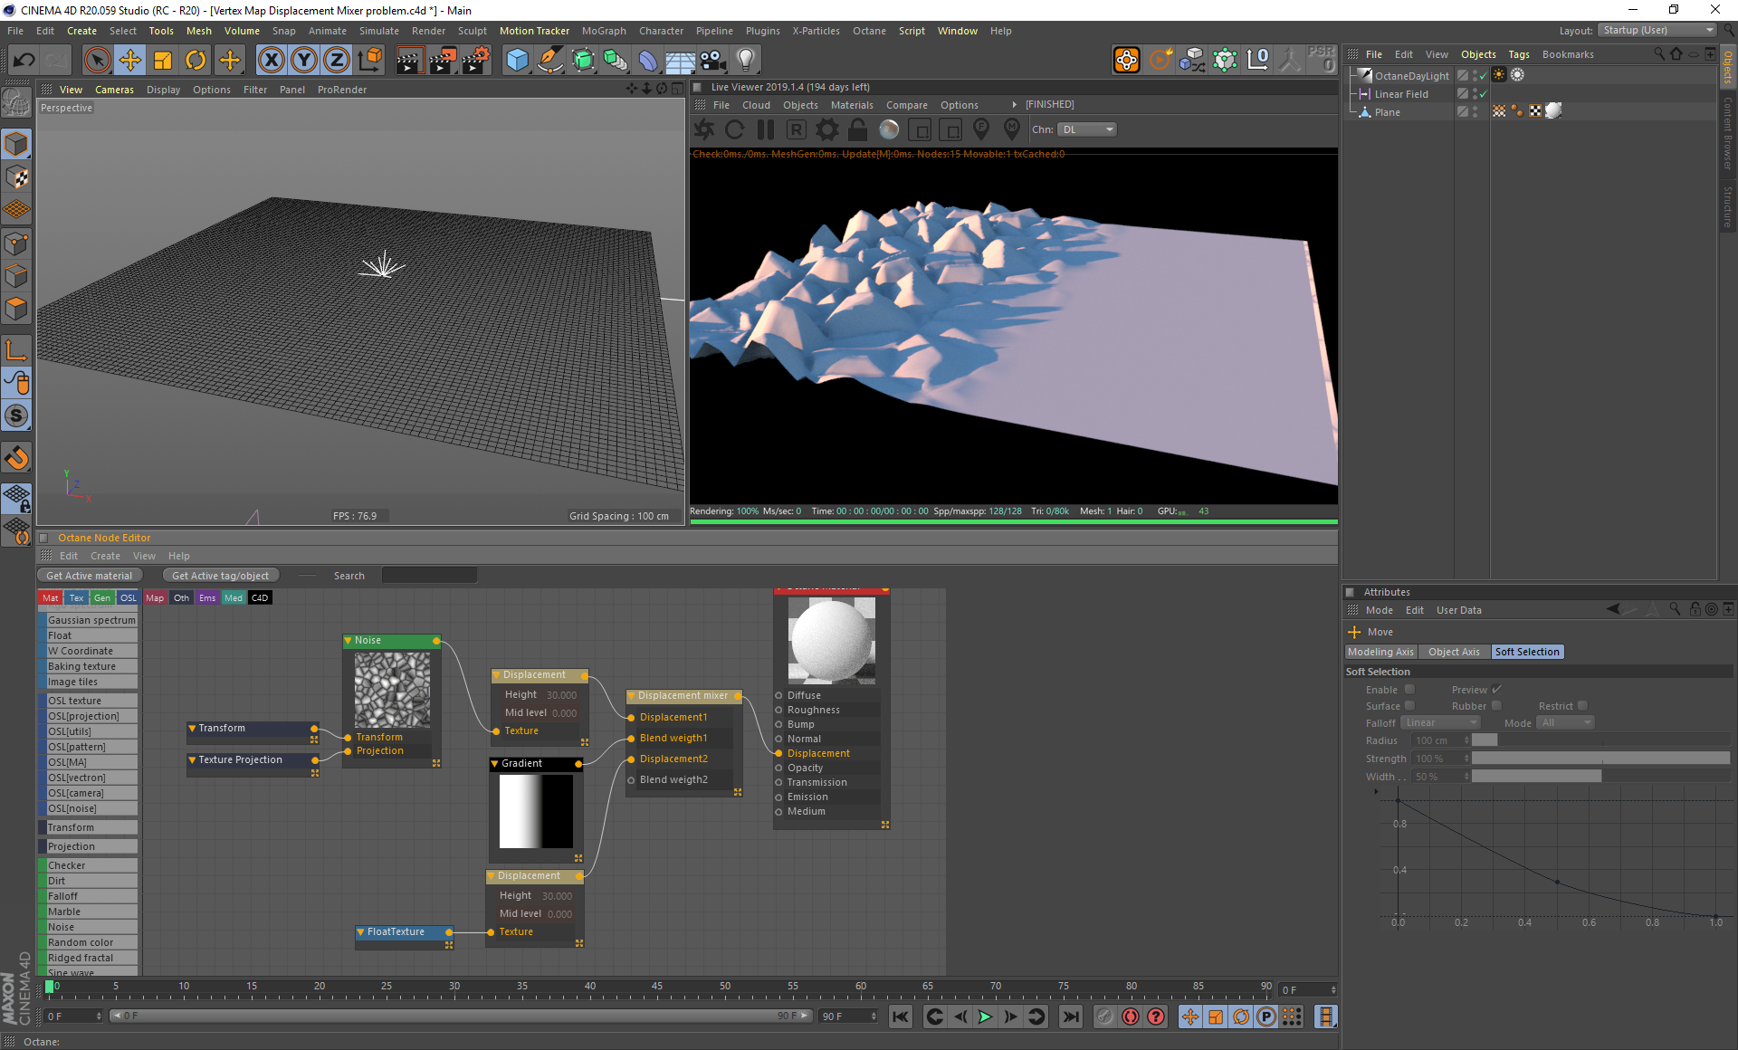This screenshot has height=1050, width=1738.
Task: Open Edit Render Settings
Action: 475,61
